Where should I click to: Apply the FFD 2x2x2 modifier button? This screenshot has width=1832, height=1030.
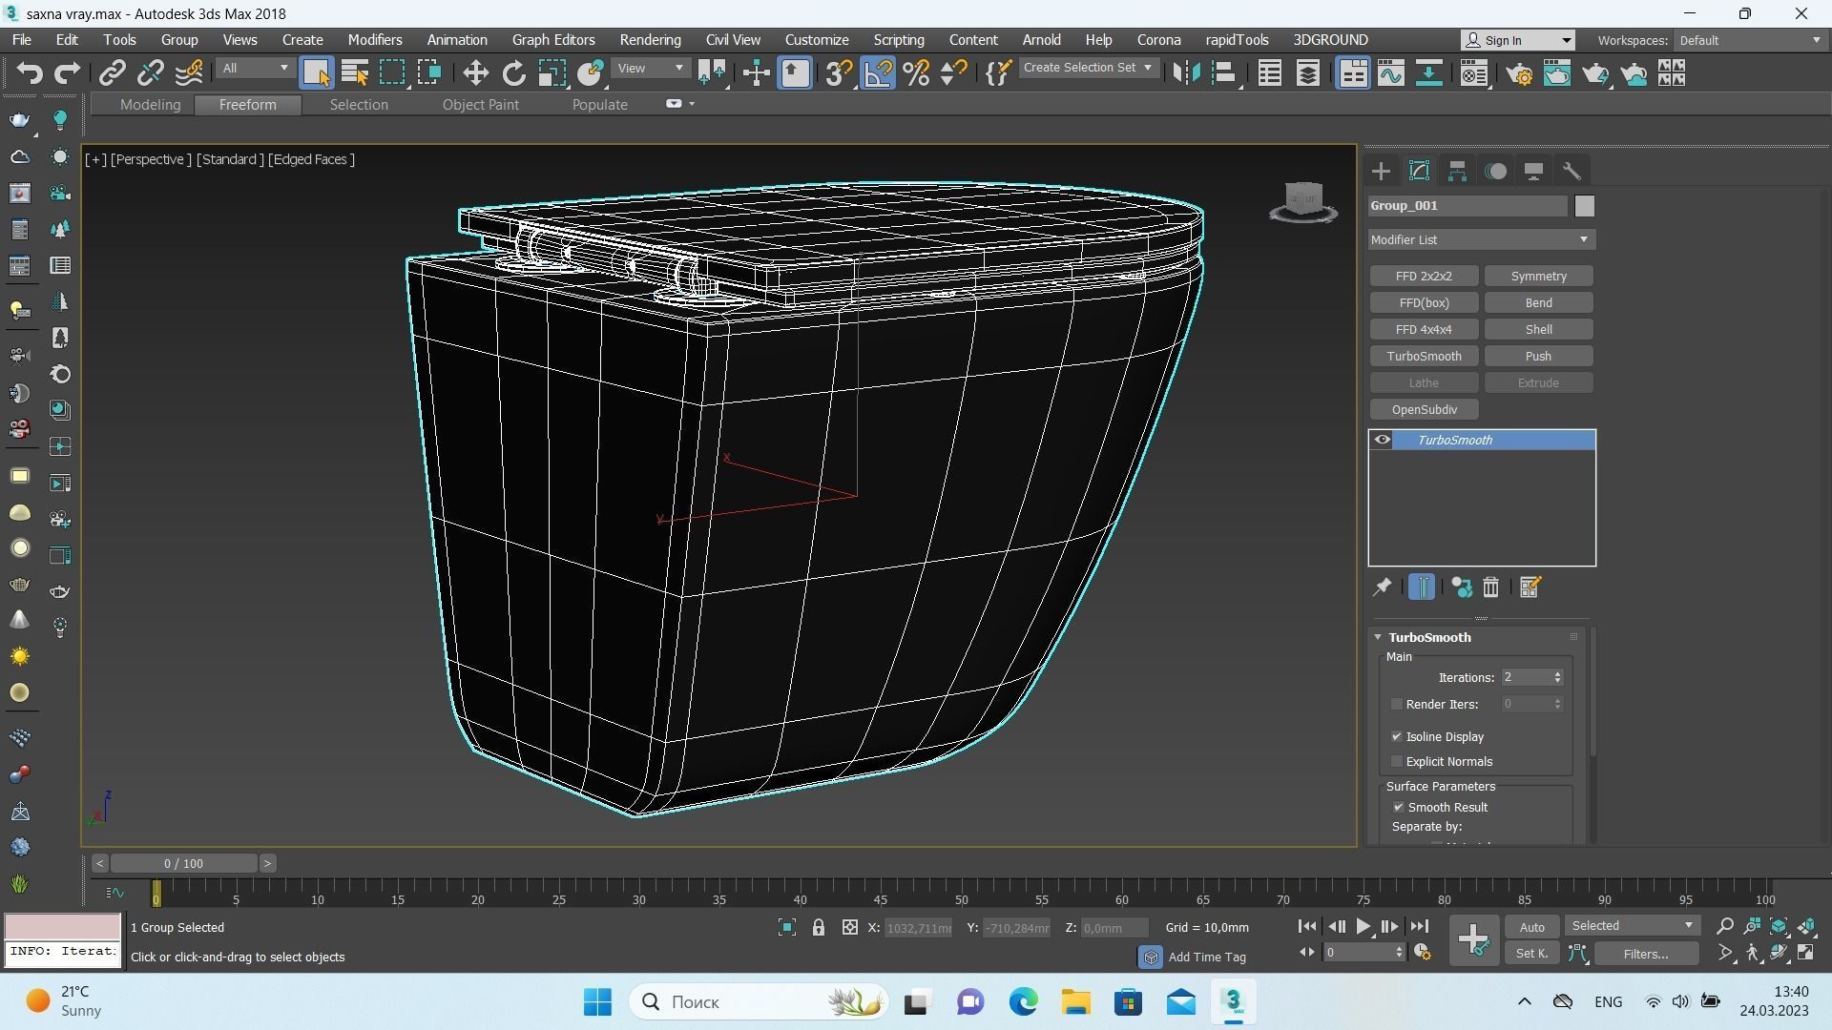tap(1424, 276)
